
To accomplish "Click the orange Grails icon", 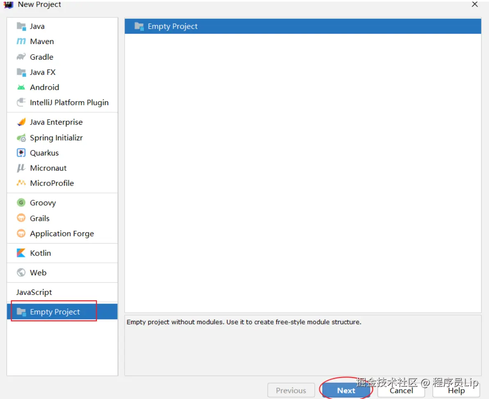I will [21, 218].
